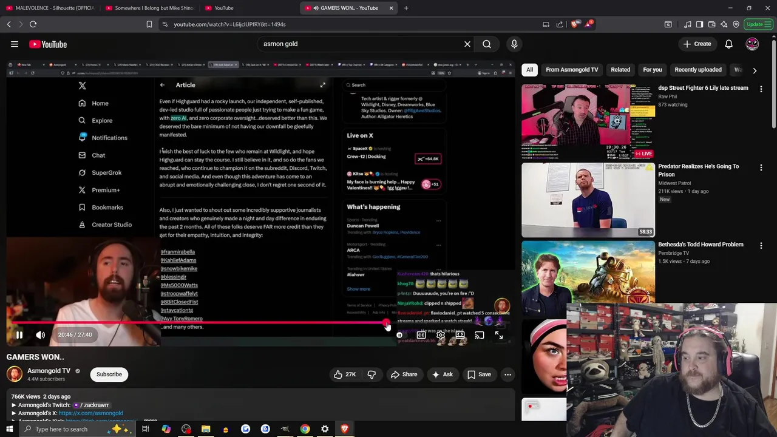
Task: Open Brave Rewards triangle icon
Action: tap(588, 24)
